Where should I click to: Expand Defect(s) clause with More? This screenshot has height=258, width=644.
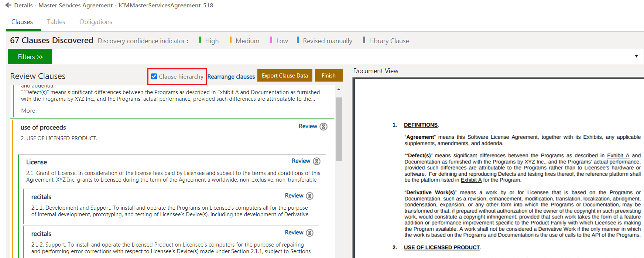[x=28, y=111]
